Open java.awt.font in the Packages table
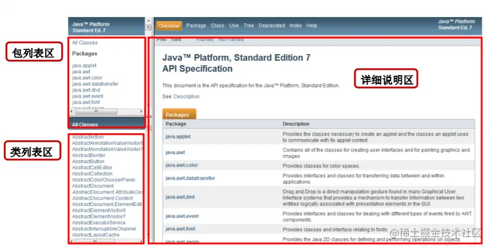The height and width of the screenshot is (247, 490). (x=180, y=229)
